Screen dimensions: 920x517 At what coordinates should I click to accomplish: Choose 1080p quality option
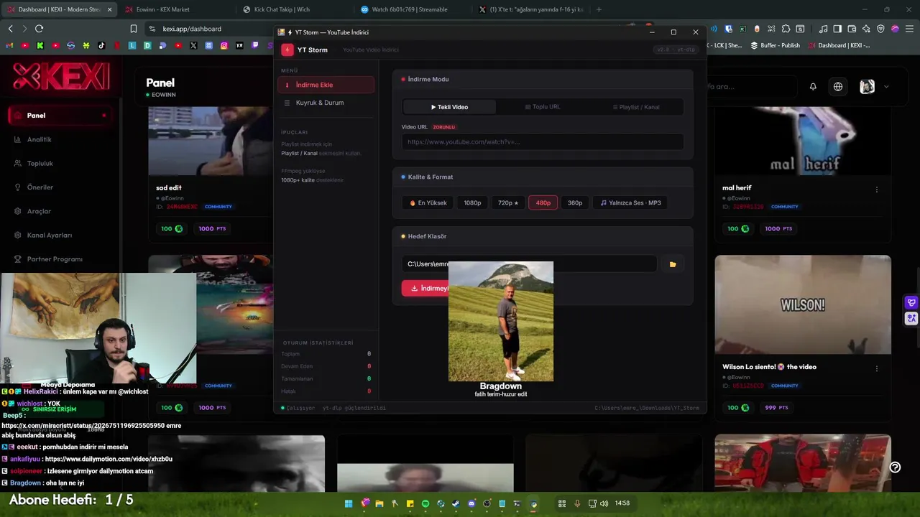click(x=472, y=202)
